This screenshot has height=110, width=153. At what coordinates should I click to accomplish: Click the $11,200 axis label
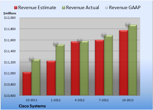coord(10,62)
